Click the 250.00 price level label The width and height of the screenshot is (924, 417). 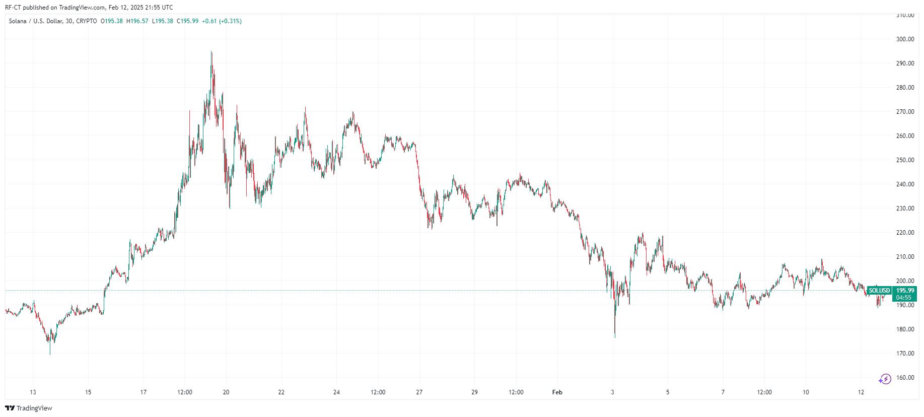905,160
